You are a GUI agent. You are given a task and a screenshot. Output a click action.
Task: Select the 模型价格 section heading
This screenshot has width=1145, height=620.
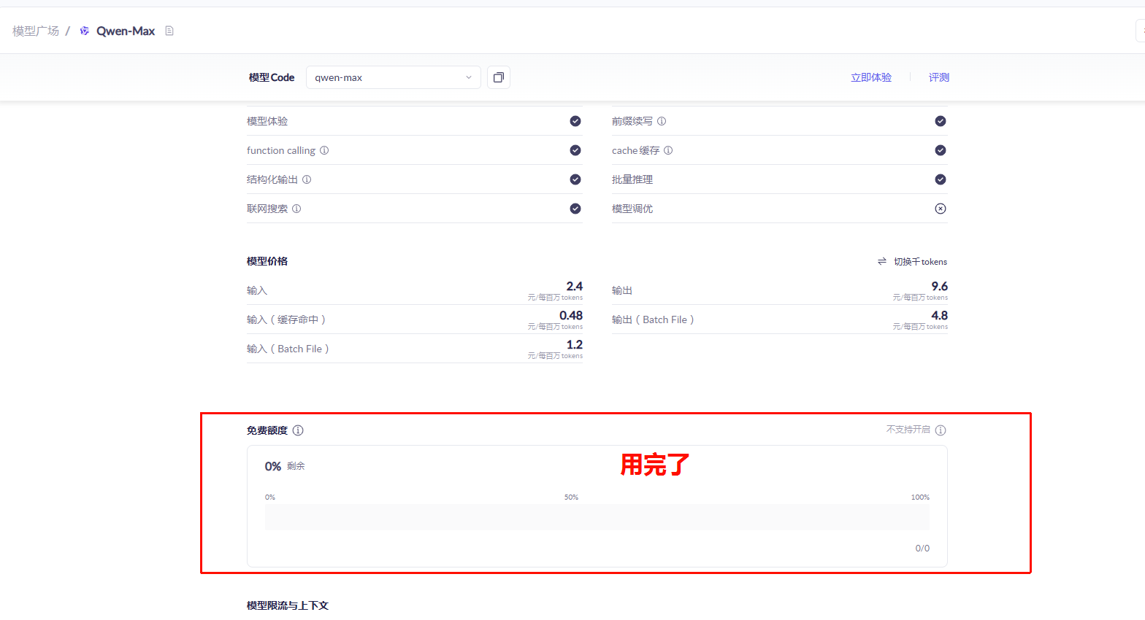pyautogui.click(x=267, y=261)
